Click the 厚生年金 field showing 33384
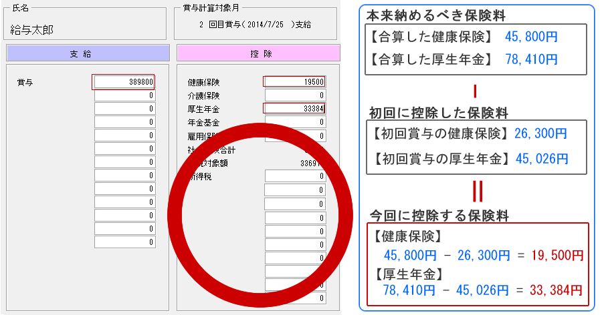 coord(295,109)
